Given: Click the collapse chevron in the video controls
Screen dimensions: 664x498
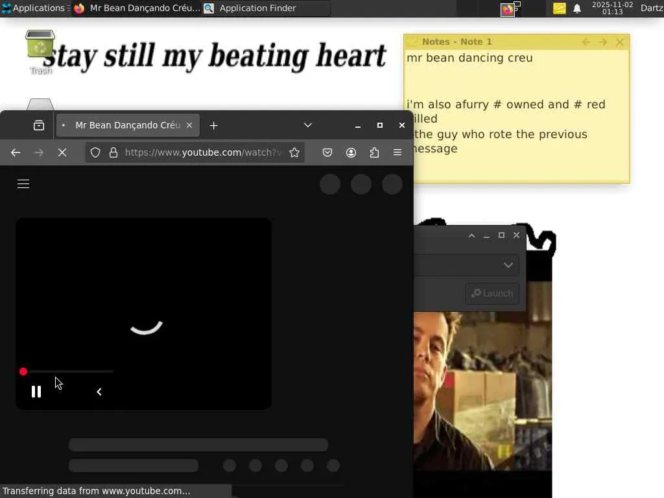Looking at the screenshot, I should tap(99, 392).
